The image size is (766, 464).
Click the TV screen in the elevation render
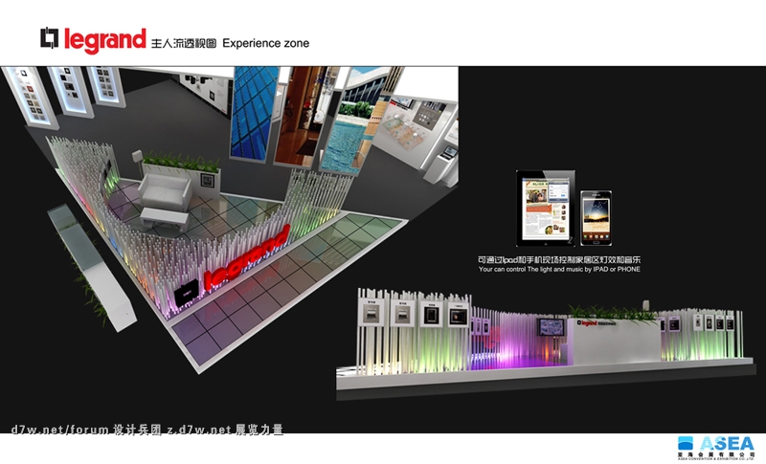click(552, 326)
